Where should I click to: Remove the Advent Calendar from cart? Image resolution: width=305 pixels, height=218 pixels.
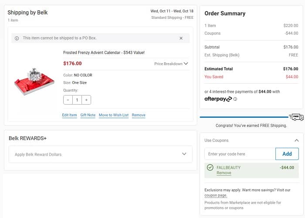click(139, 115)
